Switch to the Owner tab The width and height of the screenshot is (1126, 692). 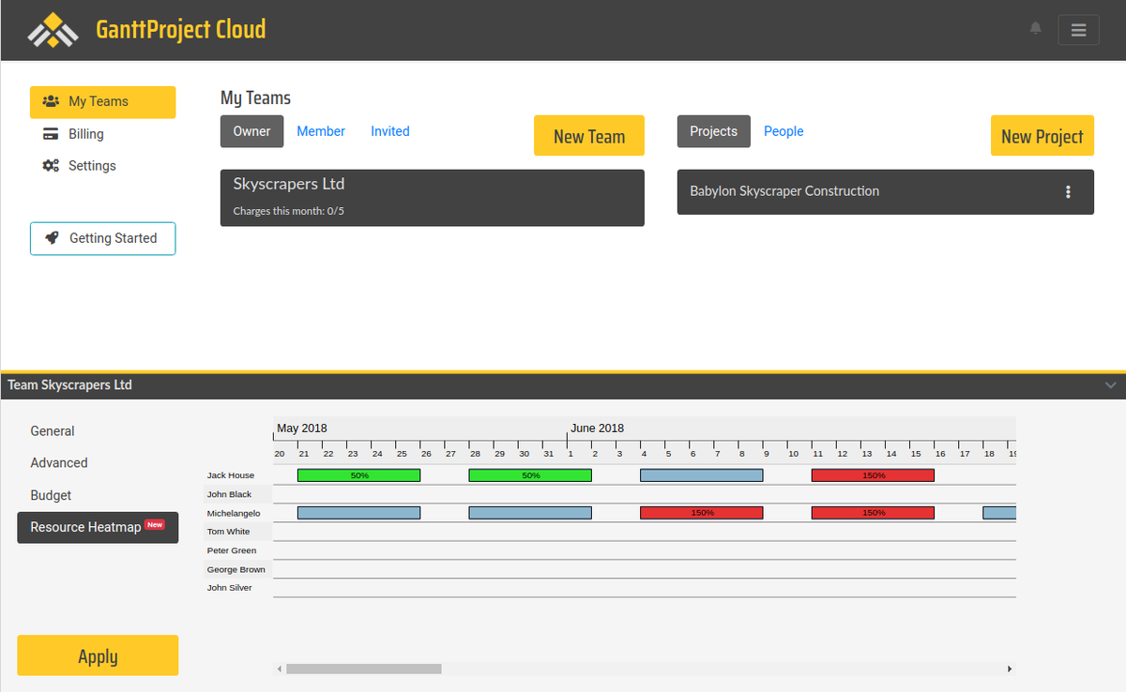(251, 131)
